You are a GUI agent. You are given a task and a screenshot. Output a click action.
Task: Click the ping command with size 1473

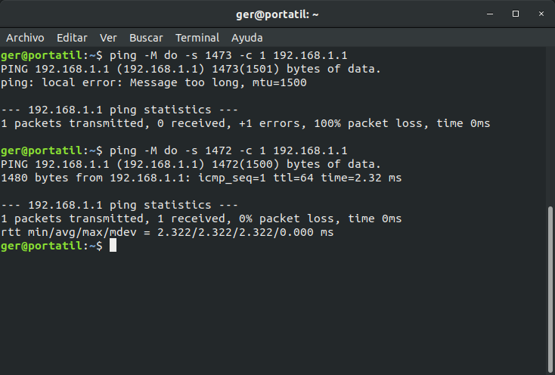228,55
